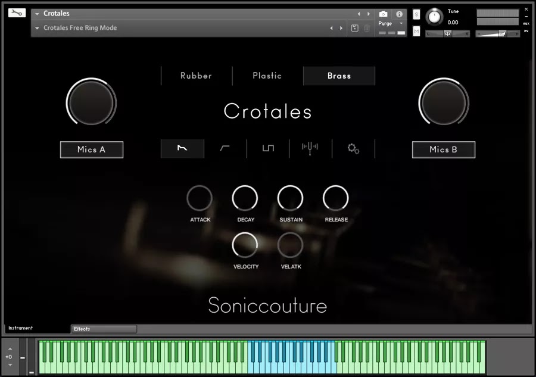The height and width of the screenshot is (377, 536).
Task: Open the Mics A controls
Action: pos(91,149)
